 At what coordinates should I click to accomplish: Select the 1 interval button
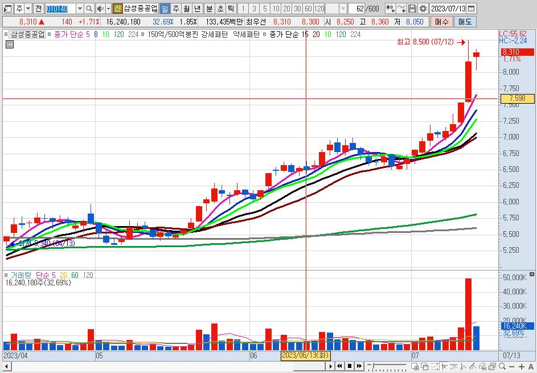tap(243, 9)
